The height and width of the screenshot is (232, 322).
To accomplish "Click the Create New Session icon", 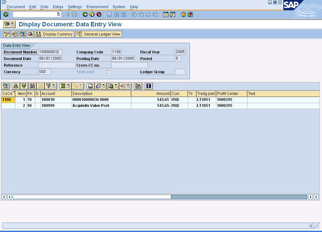I will point(165,14).
